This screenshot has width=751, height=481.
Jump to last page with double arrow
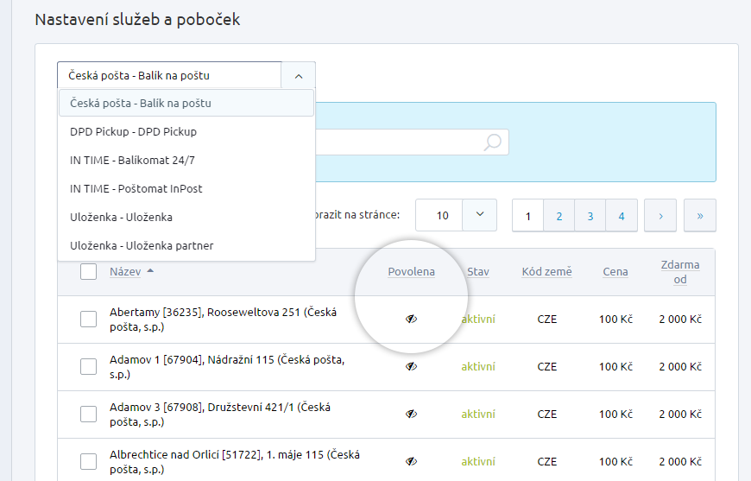coord(700,216)
